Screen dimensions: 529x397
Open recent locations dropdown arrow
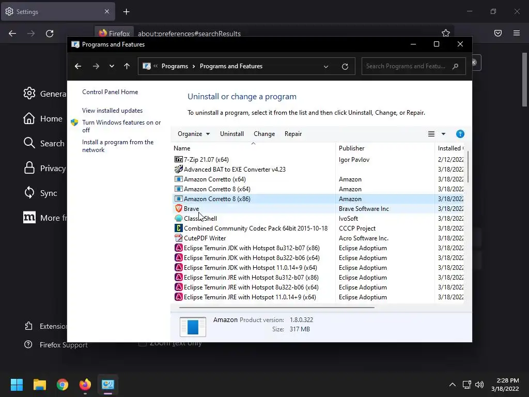point(112,66)
